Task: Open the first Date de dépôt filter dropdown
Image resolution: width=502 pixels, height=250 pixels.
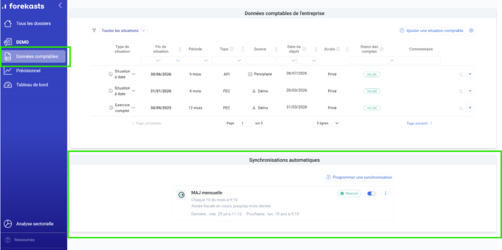Action: [x=286, y=60]
